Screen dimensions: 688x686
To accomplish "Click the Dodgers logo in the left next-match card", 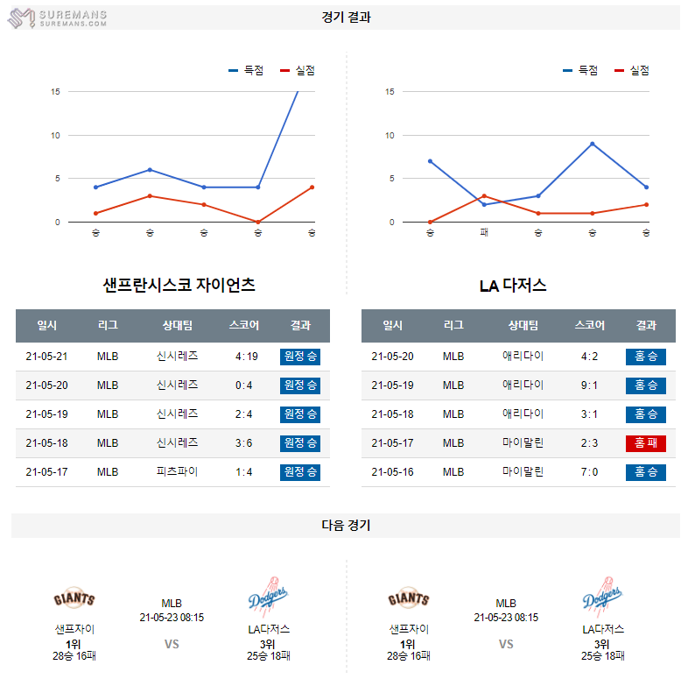I will point(268,598).
